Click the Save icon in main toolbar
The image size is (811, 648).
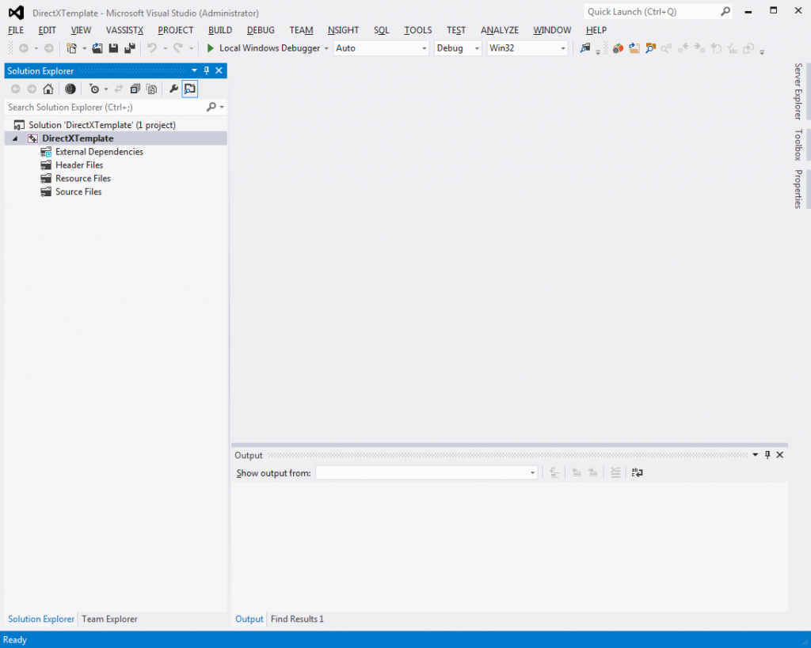pos(113,48)
